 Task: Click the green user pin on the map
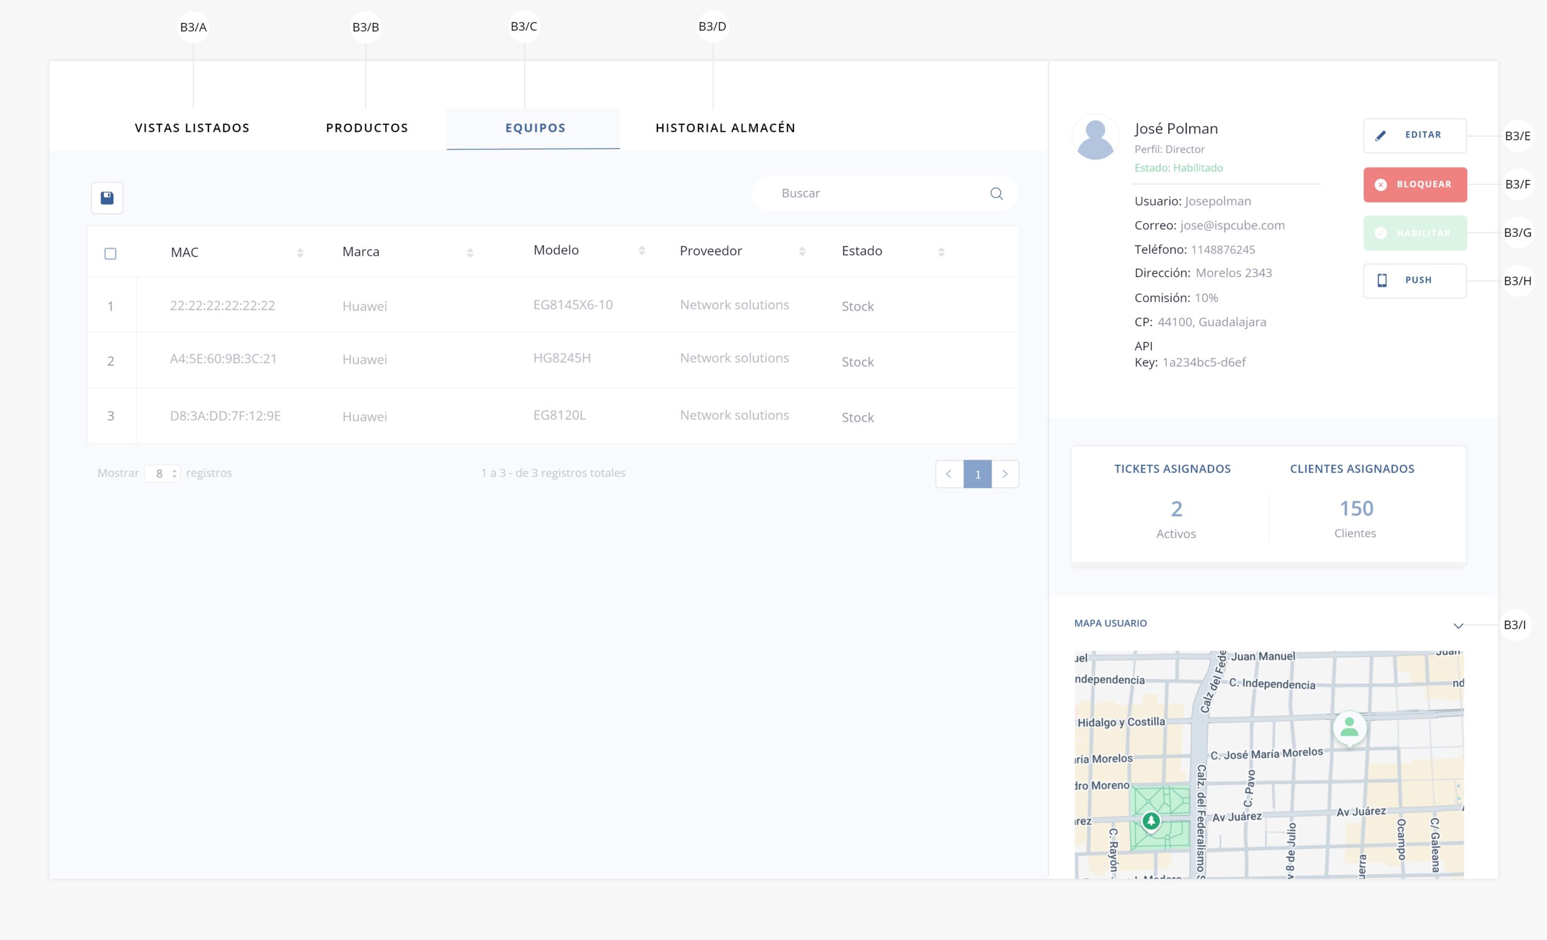[x=1349, y=728]
